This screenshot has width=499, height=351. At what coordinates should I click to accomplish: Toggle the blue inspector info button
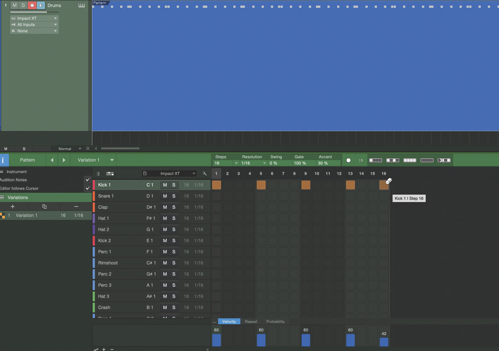tap(4, 160)
